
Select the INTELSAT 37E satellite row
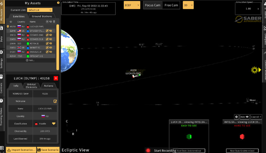(31, 56)
